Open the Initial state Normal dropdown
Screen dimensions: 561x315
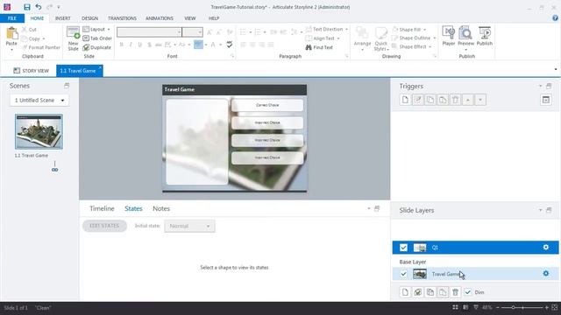[x=189, y=226]
